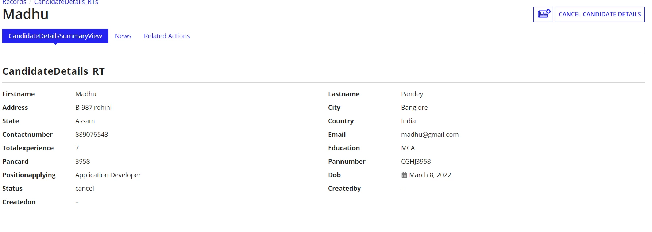Viewport: 652px width, 232px height.
Task: Click the status value cancel
Action: pyautogui.click(x=85, y=188)
